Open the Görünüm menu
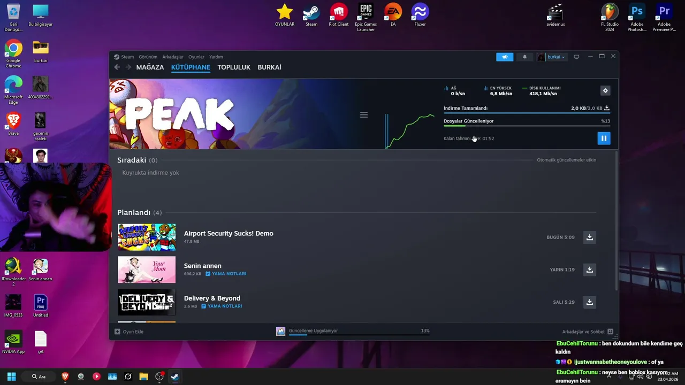The height and width of the screenshot is (385, 685). tap(148, 57)
